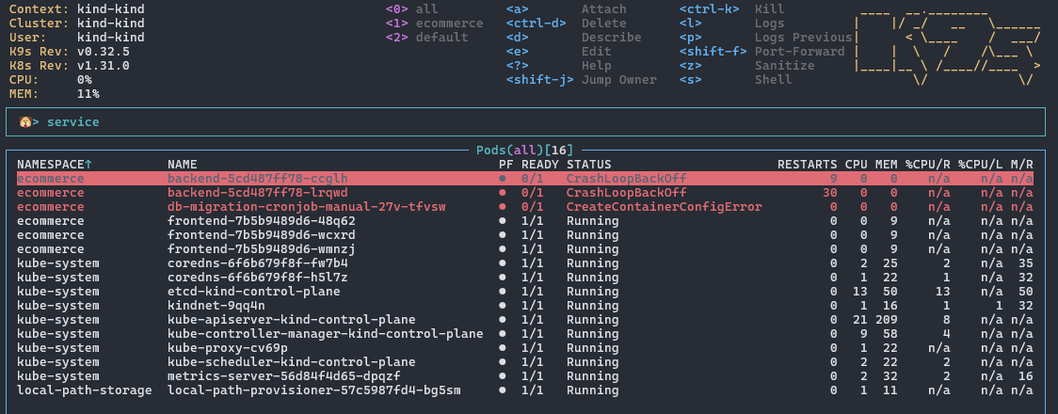Select pod kube-scheduler-kind-control-plane
The image size is (1058, 414).
pos(525,362)
